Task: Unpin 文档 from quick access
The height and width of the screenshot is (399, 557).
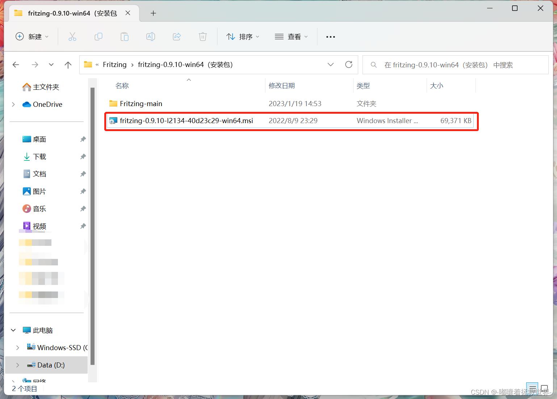Action: (x=83, y=174)
